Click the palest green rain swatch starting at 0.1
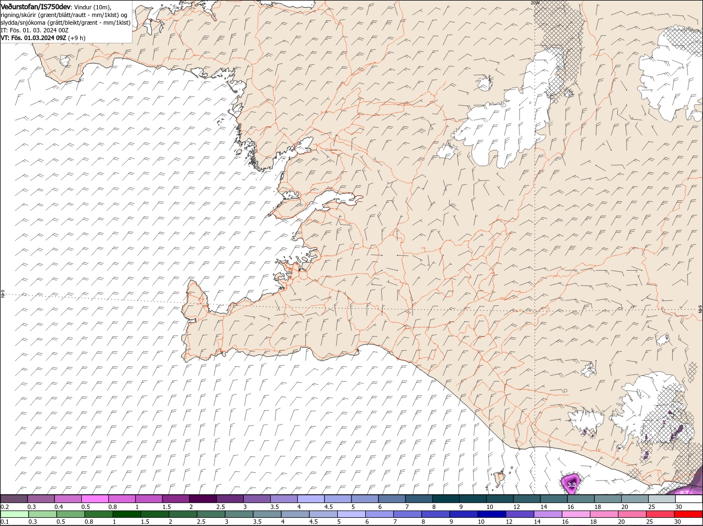 [15, 514]
